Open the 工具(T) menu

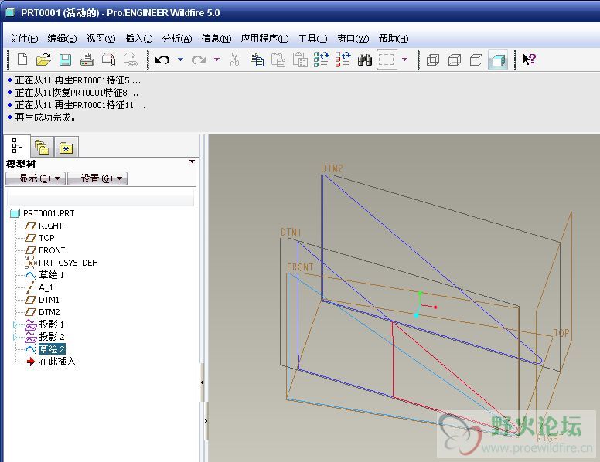coord(312,39)
